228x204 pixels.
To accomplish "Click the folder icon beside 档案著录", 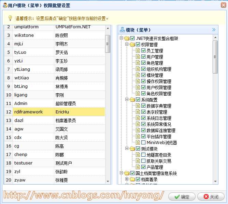I will pos(132,179).
